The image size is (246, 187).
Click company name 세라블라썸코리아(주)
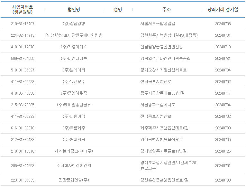74,151
